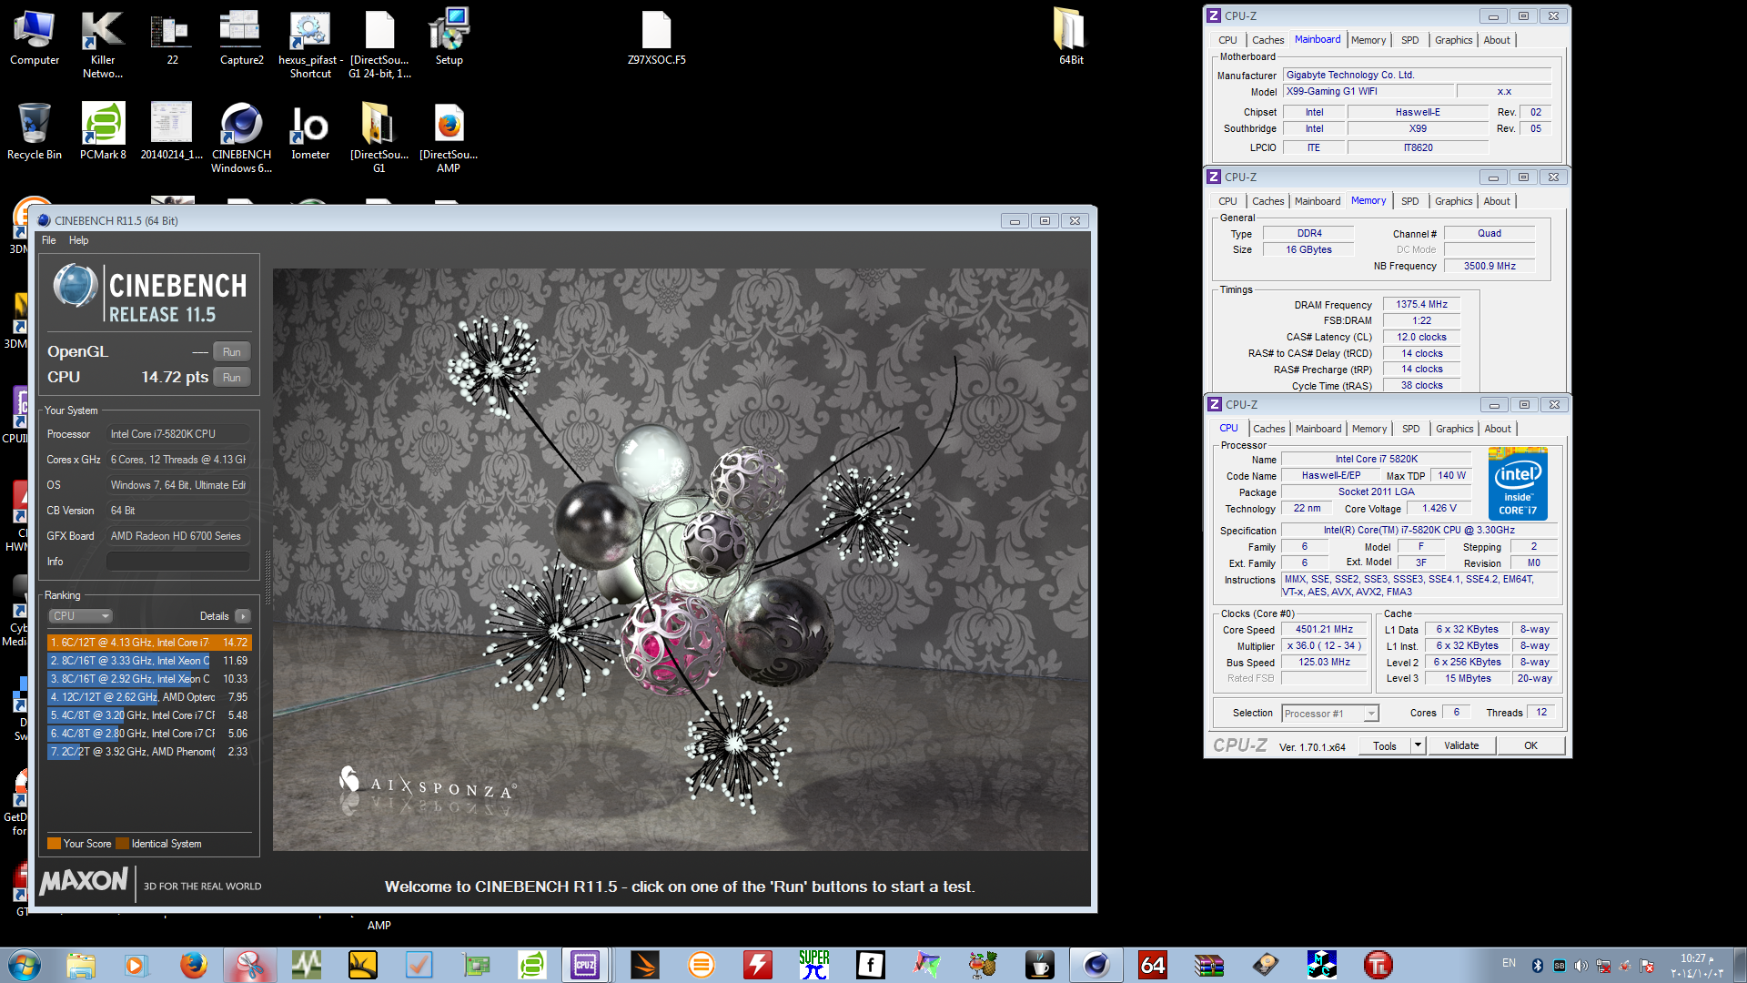1747x983 pixels.
Task: Click the AIDA64 taskbar icon
Action: pyautogui.click(x=1152, y=965)
